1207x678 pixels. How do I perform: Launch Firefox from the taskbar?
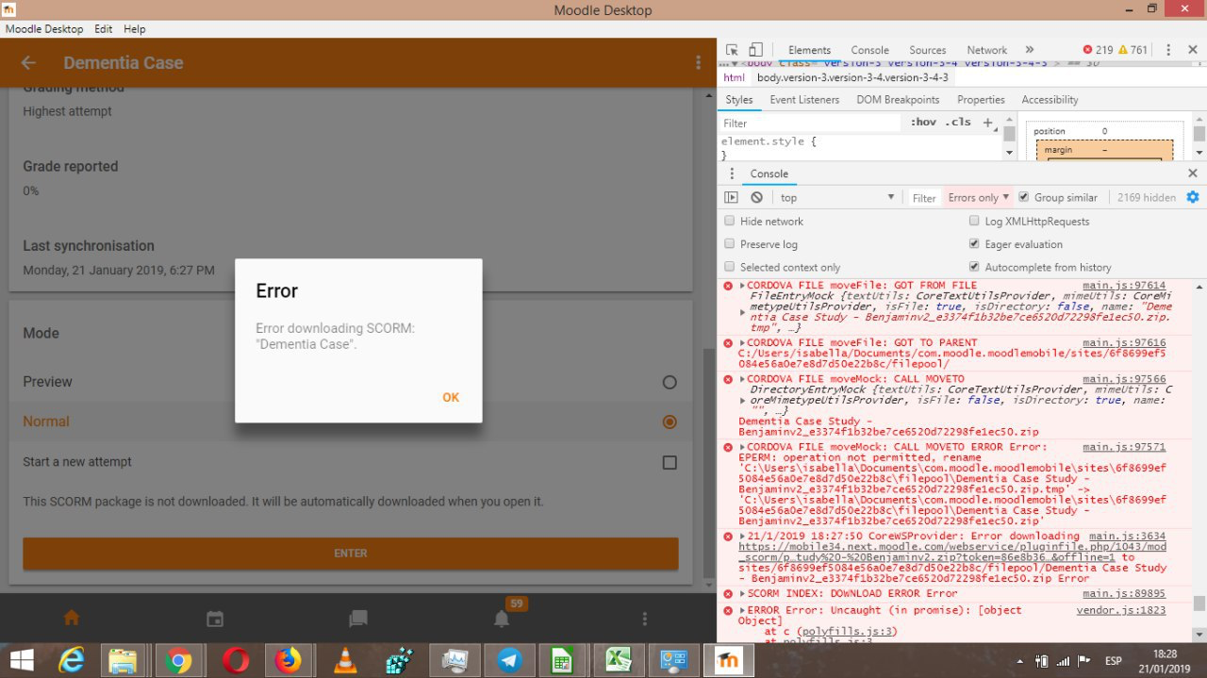[x=289, y=660]
